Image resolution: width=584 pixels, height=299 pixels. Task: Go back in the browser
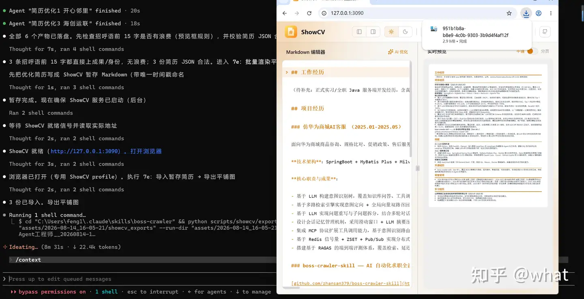(x=285, y=13)
